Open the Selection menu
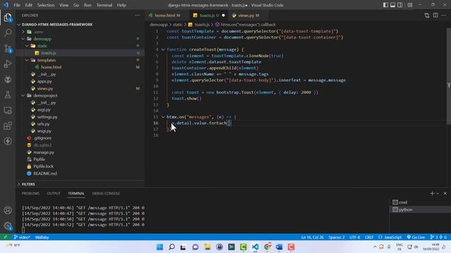 (46, 5)
